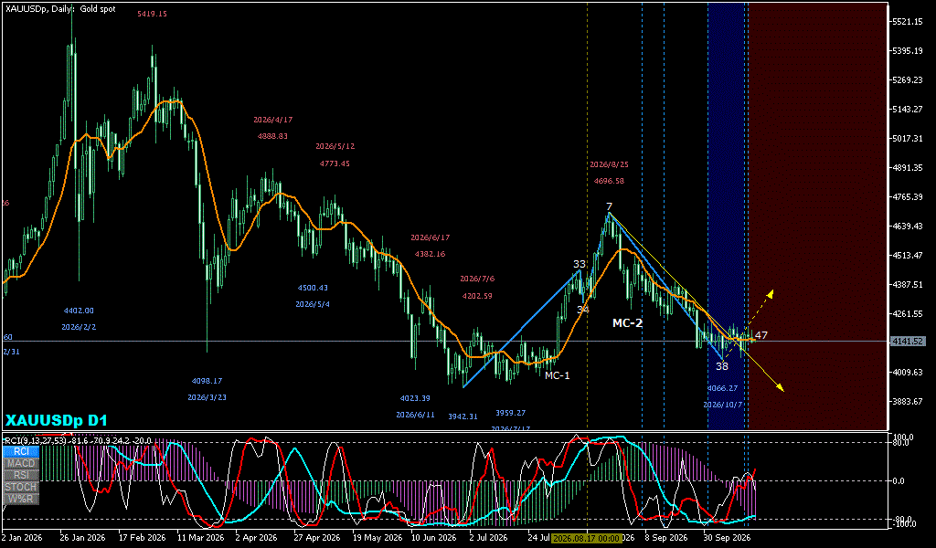Image resolution: width=936 pixels, height=548 pixels.
Task: Click the 3883.67 price axis value
Action: click(908, 402)
